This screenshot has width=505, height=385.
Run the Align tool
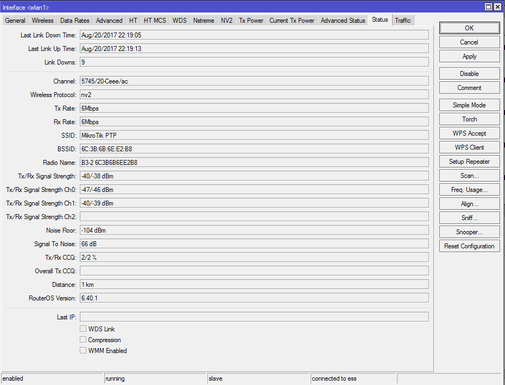click(x=469, y=203)
